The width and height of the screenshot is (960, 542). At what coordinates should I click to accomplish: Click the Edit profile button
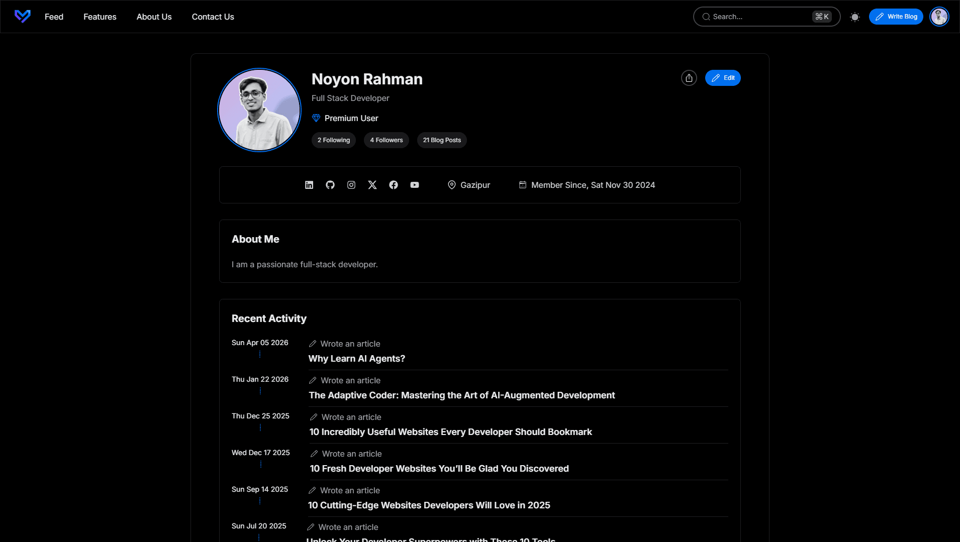point(723,78)
